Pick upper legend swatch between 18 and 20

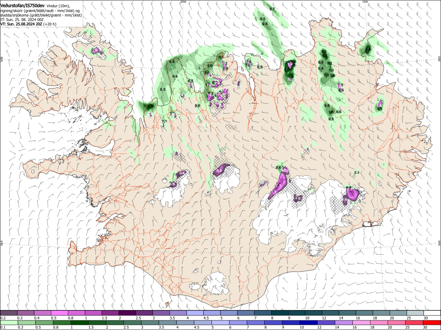(x=382, y=313)
